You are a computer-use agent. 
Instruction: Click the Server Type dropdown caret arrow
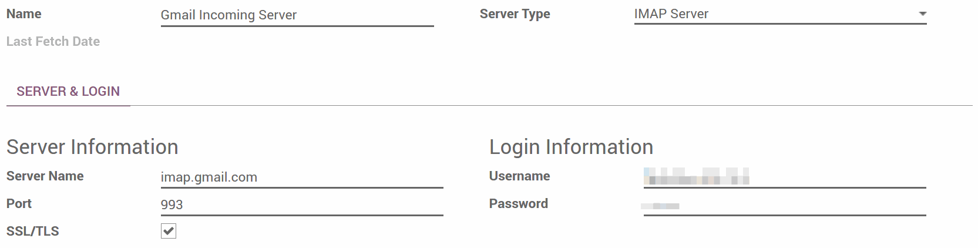click(x=922, y=14)
